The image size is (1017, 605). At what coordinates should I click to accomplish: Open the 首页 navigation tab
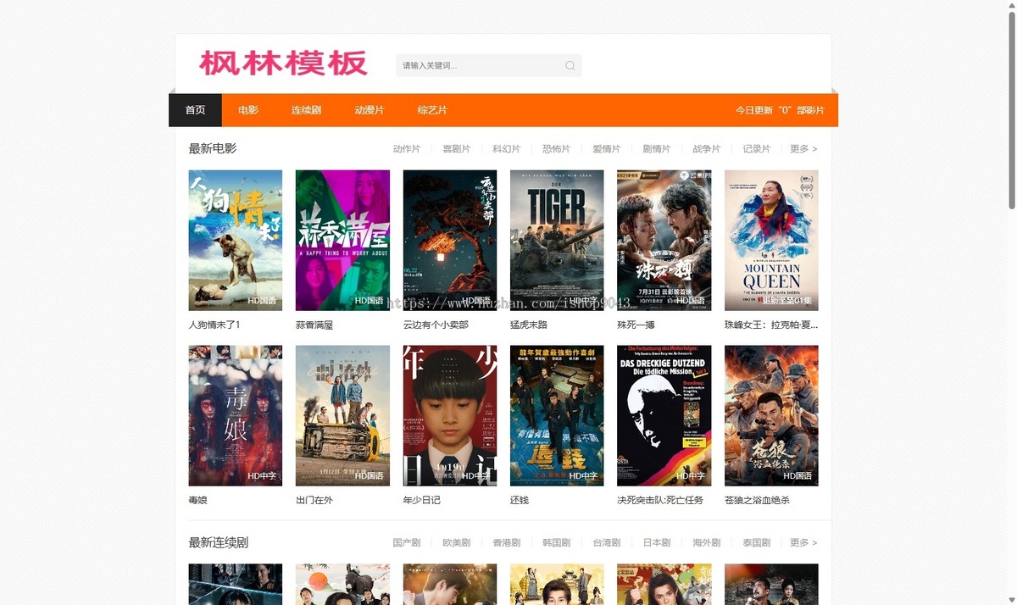click(x=196, y=110)
